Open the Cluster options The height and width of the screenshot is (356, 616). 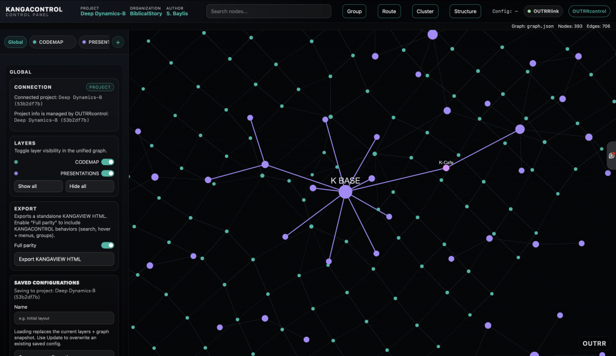425,11
